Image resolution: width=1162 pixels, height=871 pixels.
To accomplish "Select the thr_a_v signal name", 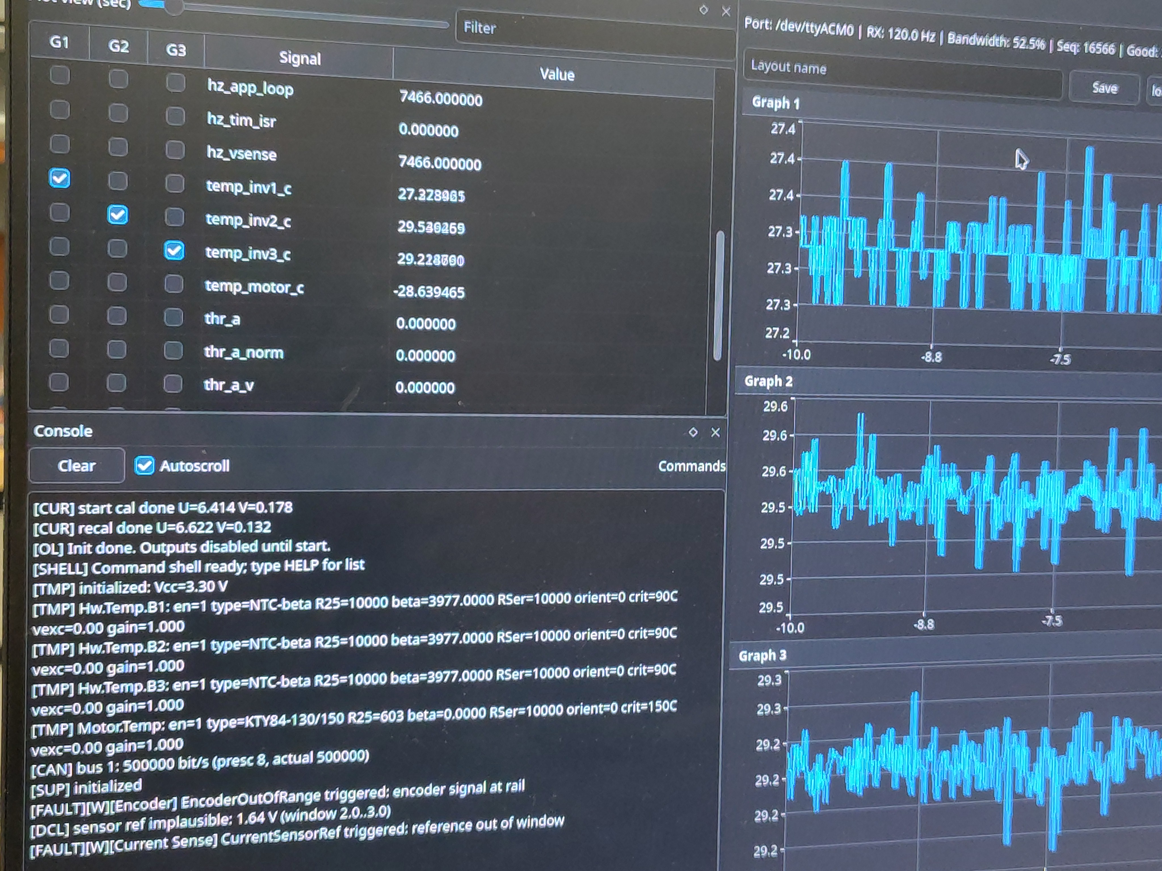I will [x=228, y=385].
